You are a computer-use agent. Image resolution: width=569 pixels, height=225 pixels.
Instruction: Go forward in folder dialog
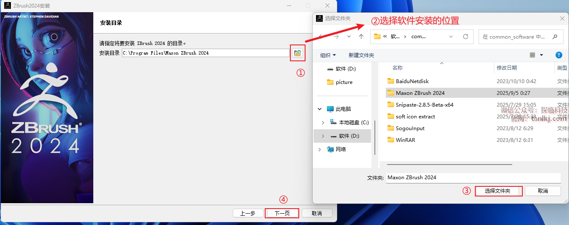pos(336,37)
